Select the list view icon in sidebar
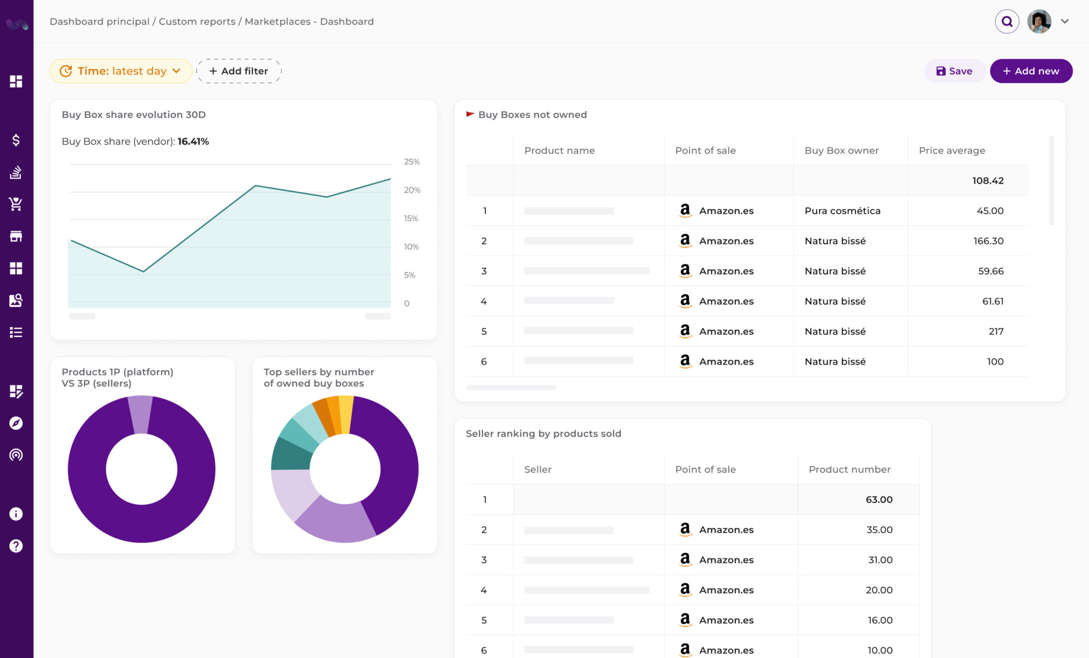The image size is (1089, 658). 16,333
